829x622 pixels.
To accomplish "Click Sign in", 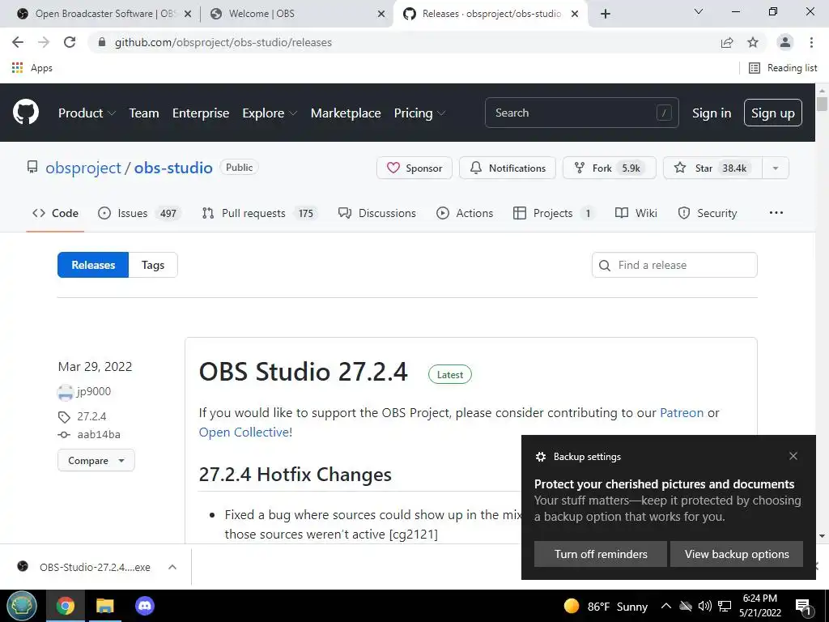I will (712, 113).
